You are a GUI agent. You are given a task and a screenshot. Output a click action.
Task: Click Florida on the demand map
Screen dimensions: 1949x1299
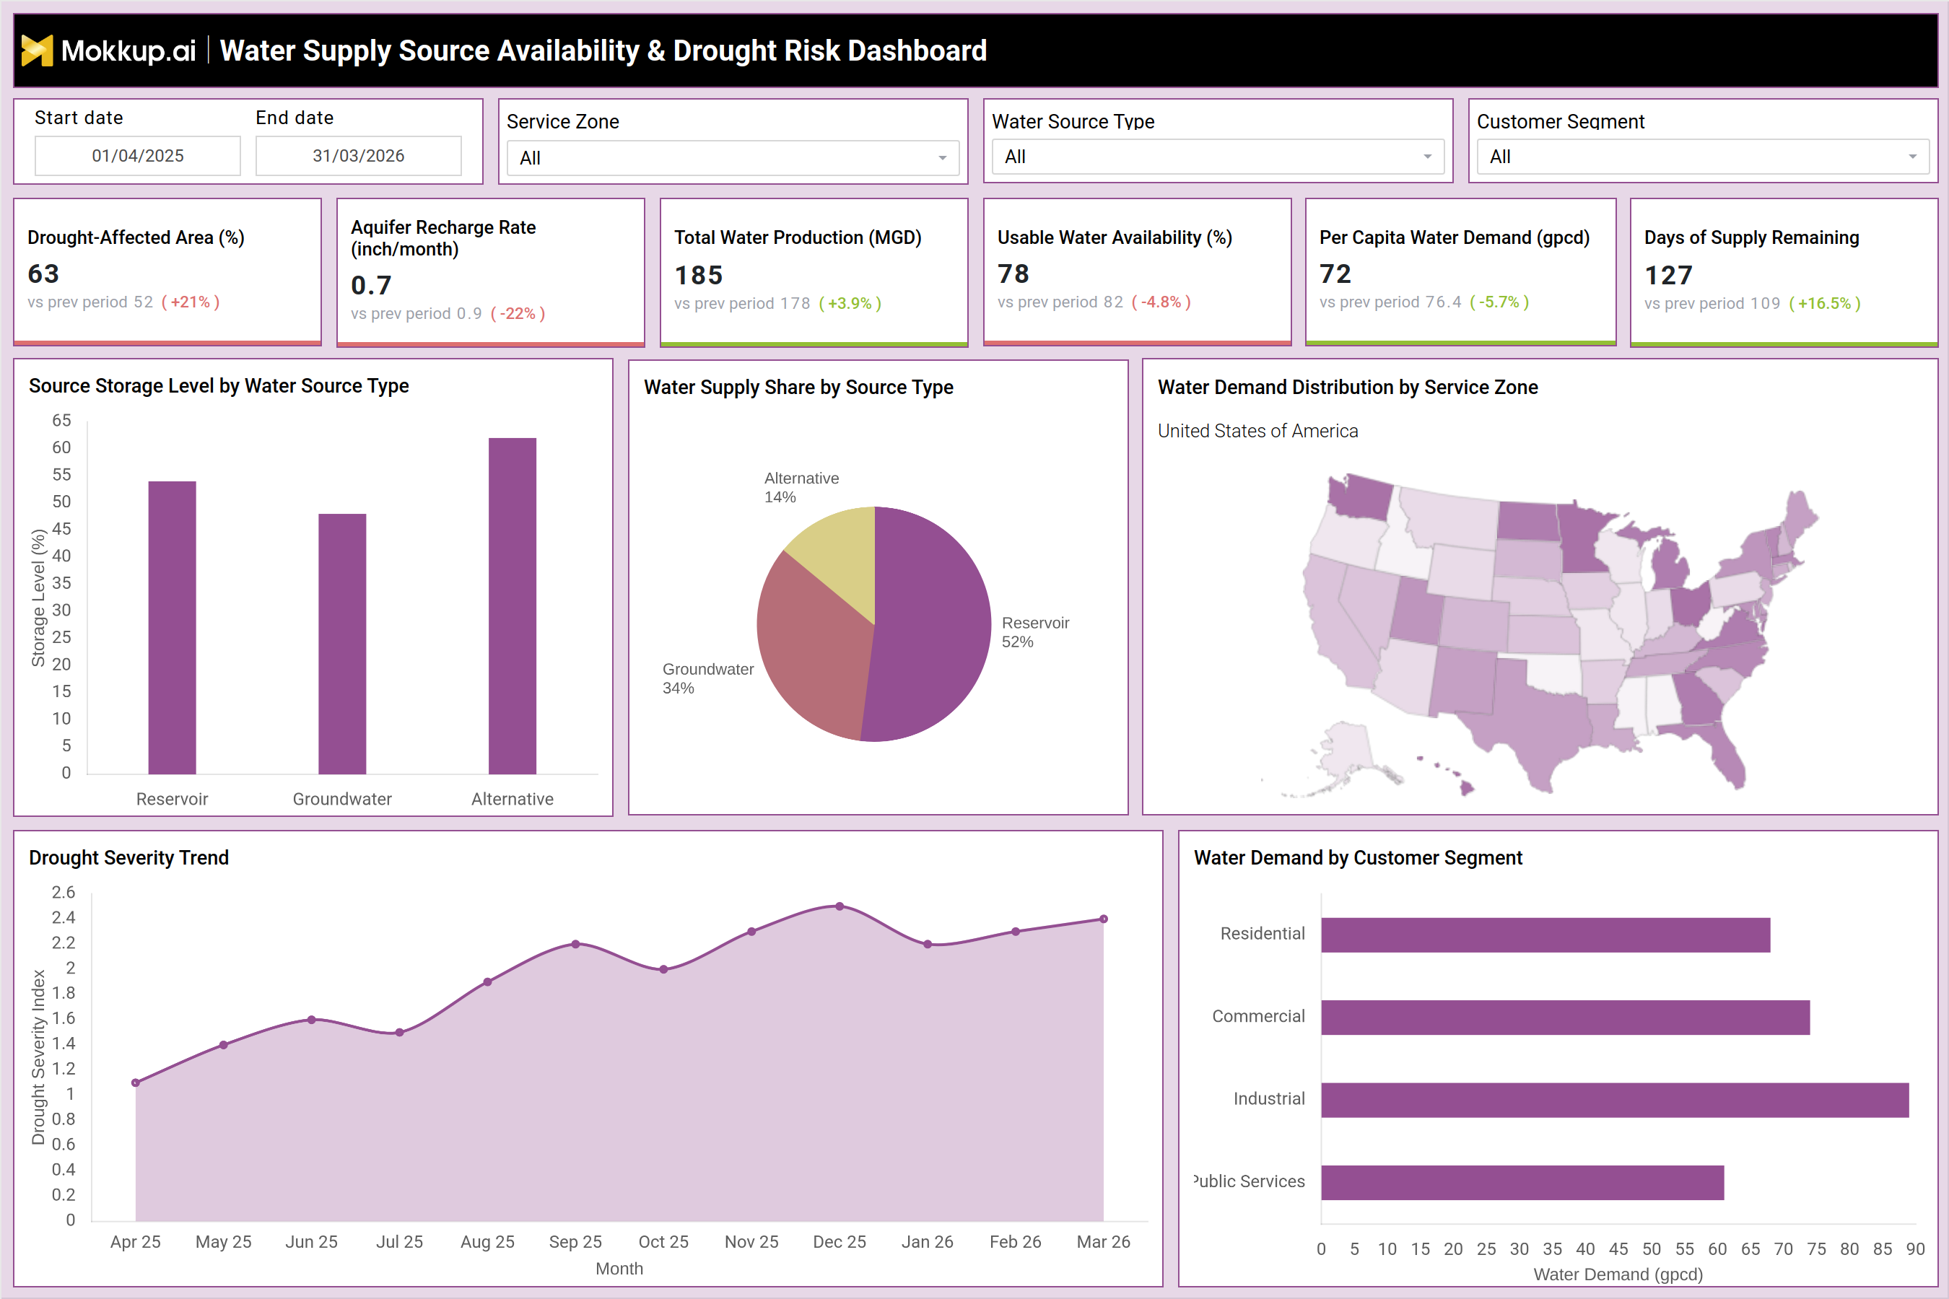point(1719,750)
